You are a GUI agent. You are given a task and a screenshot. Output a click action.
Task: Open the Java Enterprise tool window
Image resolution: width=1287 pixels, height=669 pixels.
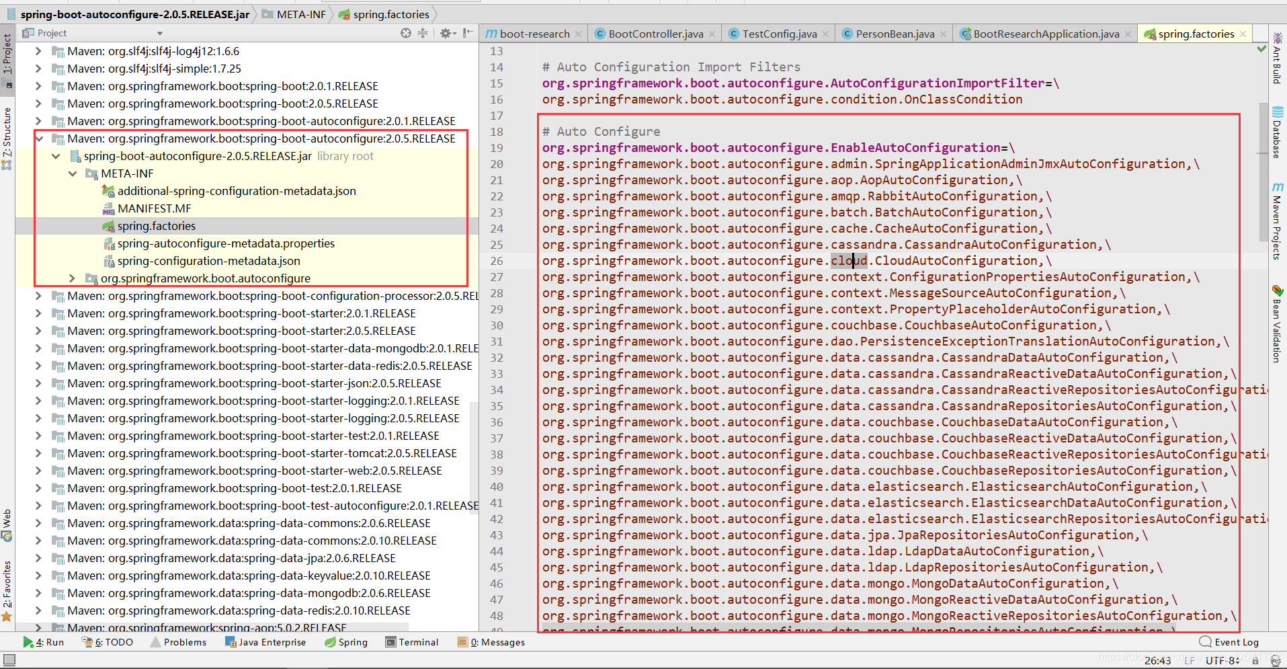coord(265,642)
